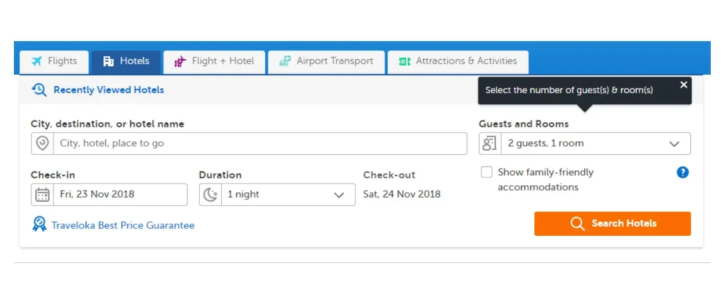Click the blue help question mark icon
The image size is (727, 296).
click(683, 172)
